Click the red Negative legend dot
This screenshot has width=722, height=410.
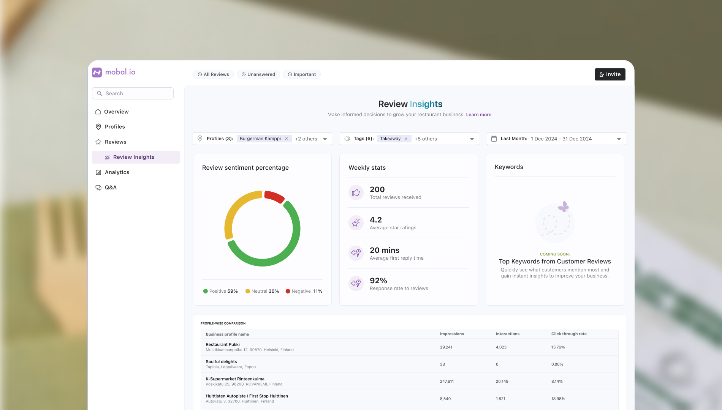pyautogui.click(x=288, y=291)
